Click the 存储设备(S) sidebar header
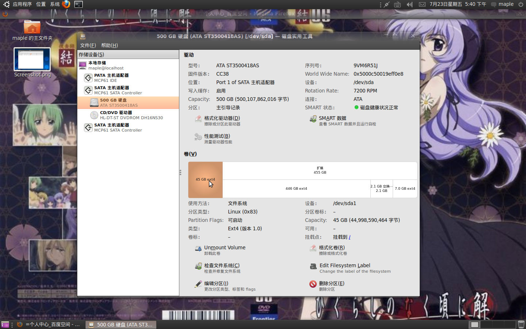The height and width of the screenshot is (329, 526). 128,54
